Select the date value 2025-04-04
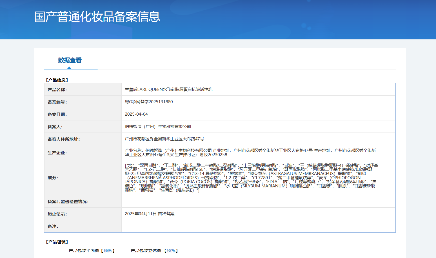 pos(136,114)
